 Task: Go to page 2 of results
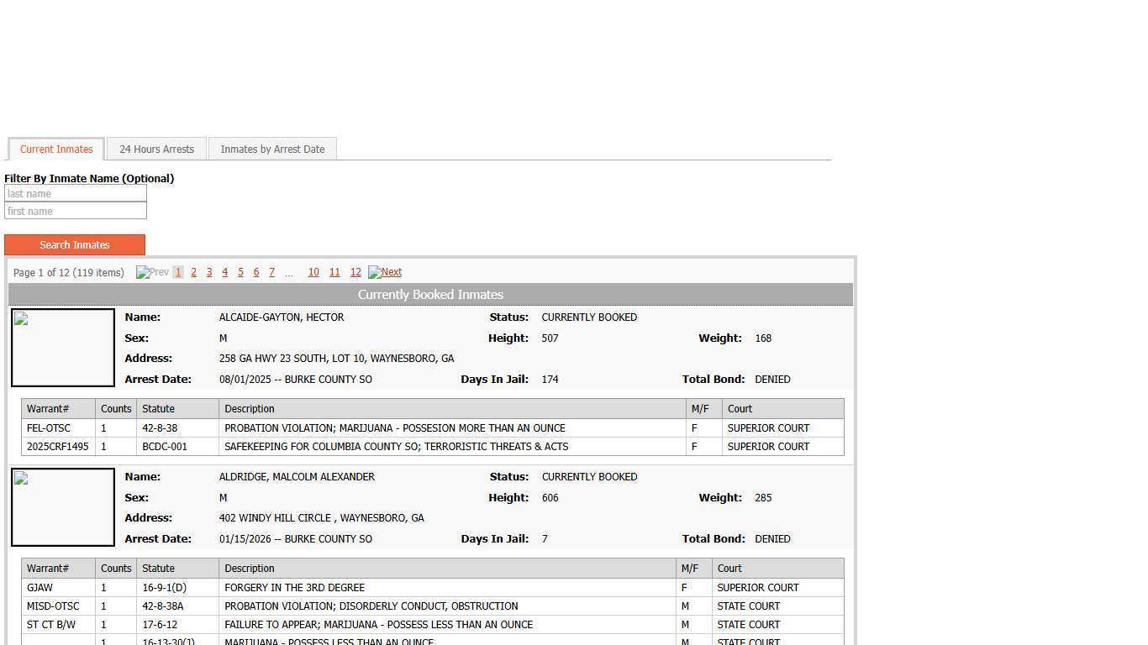pos(193,272)
